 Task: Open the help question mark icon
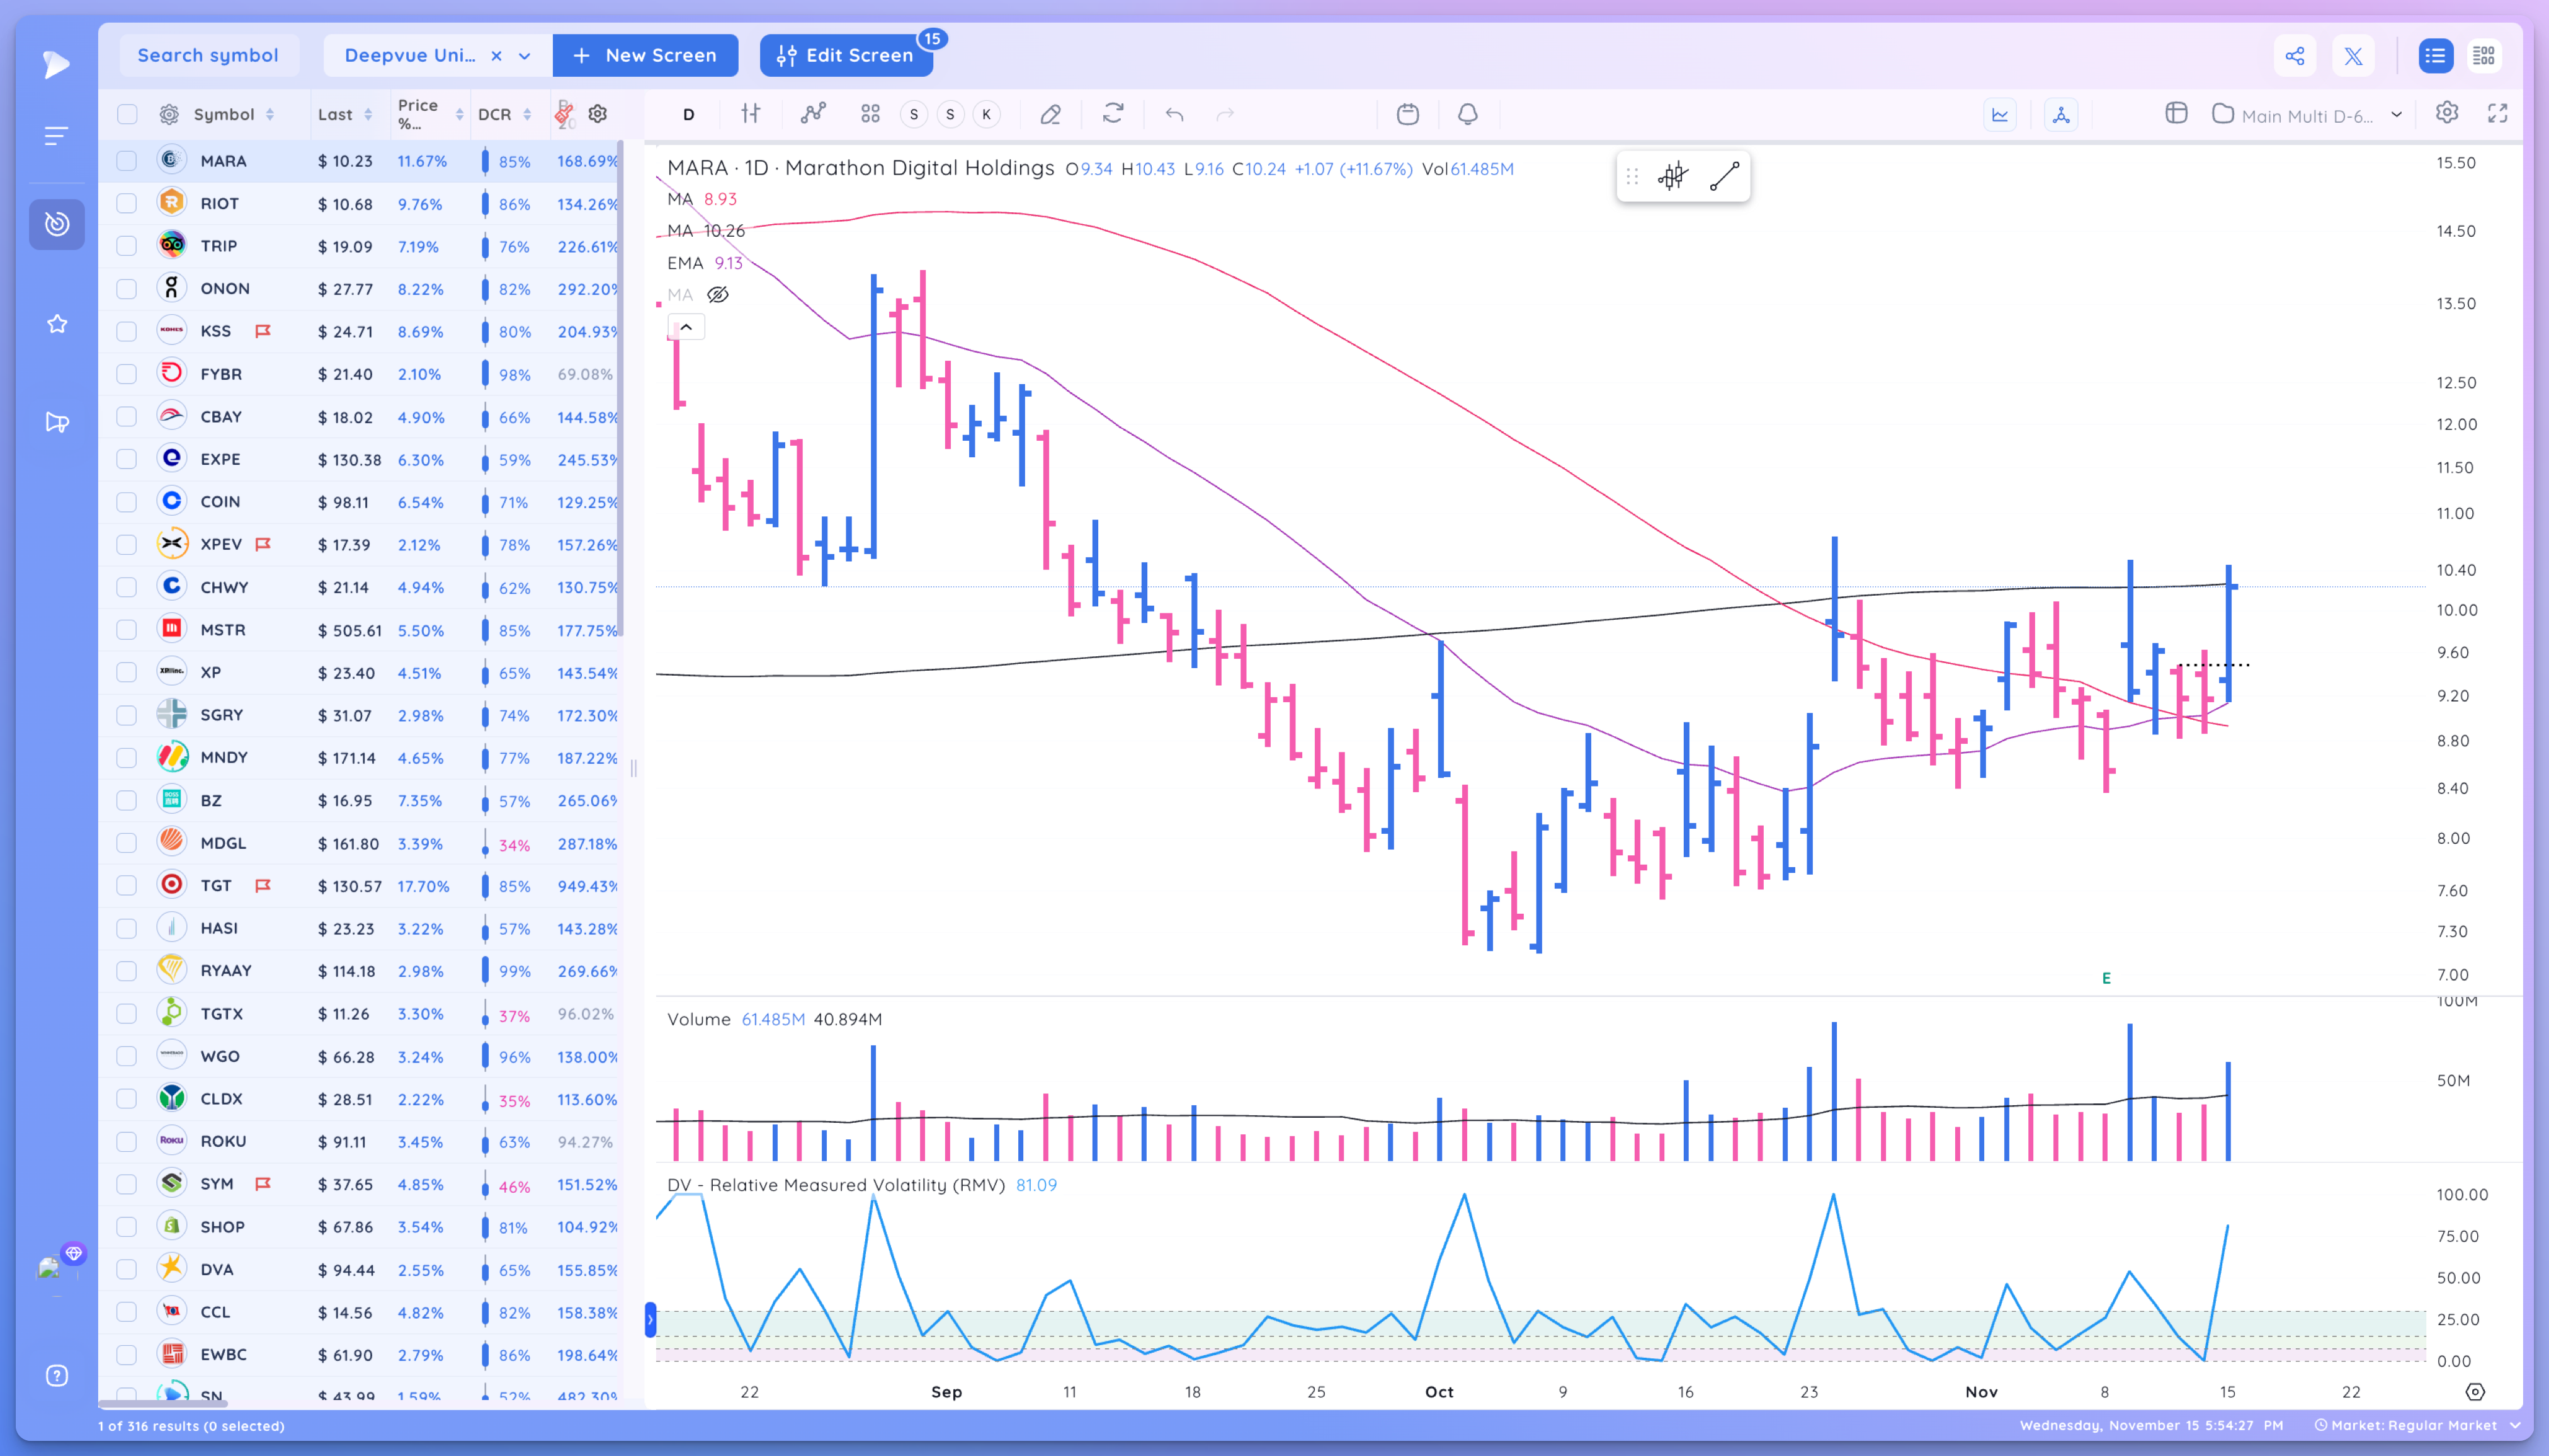point(57,1376)
